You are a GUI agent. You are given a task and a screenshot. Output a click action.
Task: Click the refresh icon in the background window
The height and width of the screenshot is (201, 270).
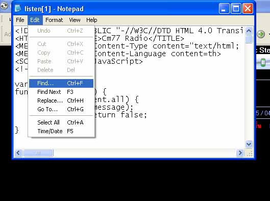pyautogui.click(x=4, y=6)
